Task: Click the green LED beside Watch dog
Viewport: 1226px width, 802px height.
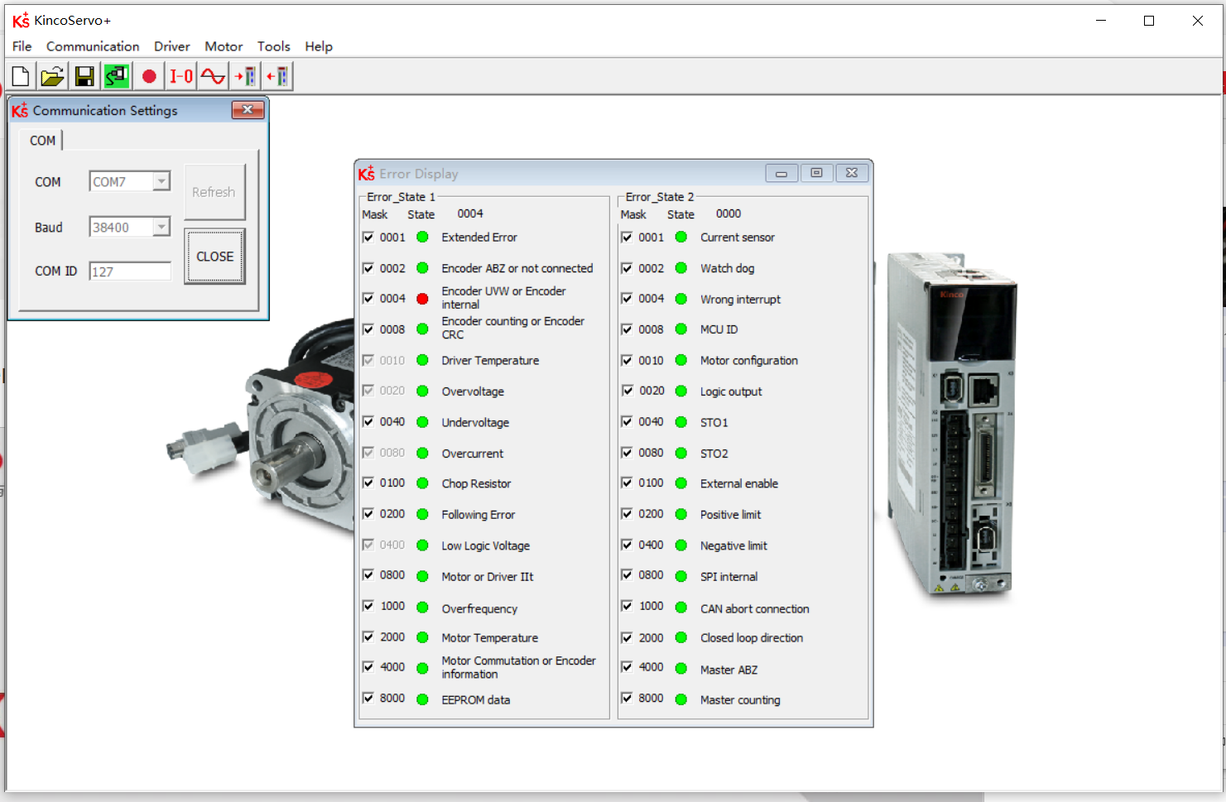Action: 681,268
